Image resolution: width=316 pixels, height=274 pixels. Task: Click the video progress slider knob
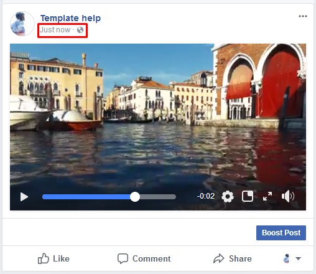point(135,197)
